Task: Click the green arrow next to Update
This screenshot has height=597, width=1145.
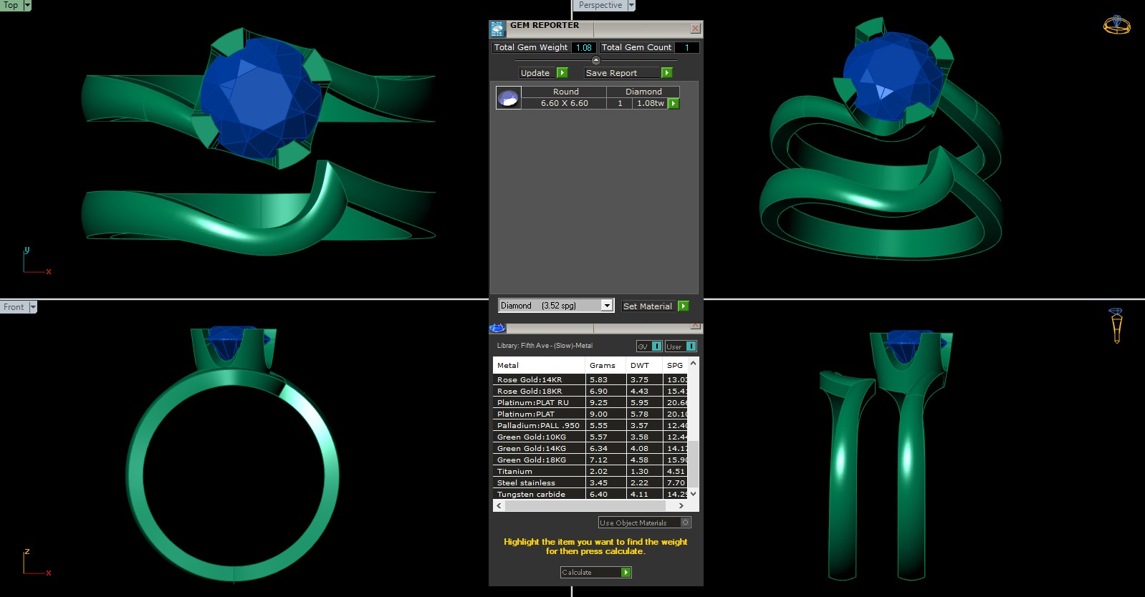Action: tap(562, 73)
